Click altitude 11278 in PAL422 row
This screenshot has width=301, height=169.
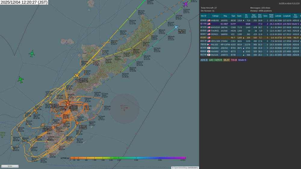[247, 45]
